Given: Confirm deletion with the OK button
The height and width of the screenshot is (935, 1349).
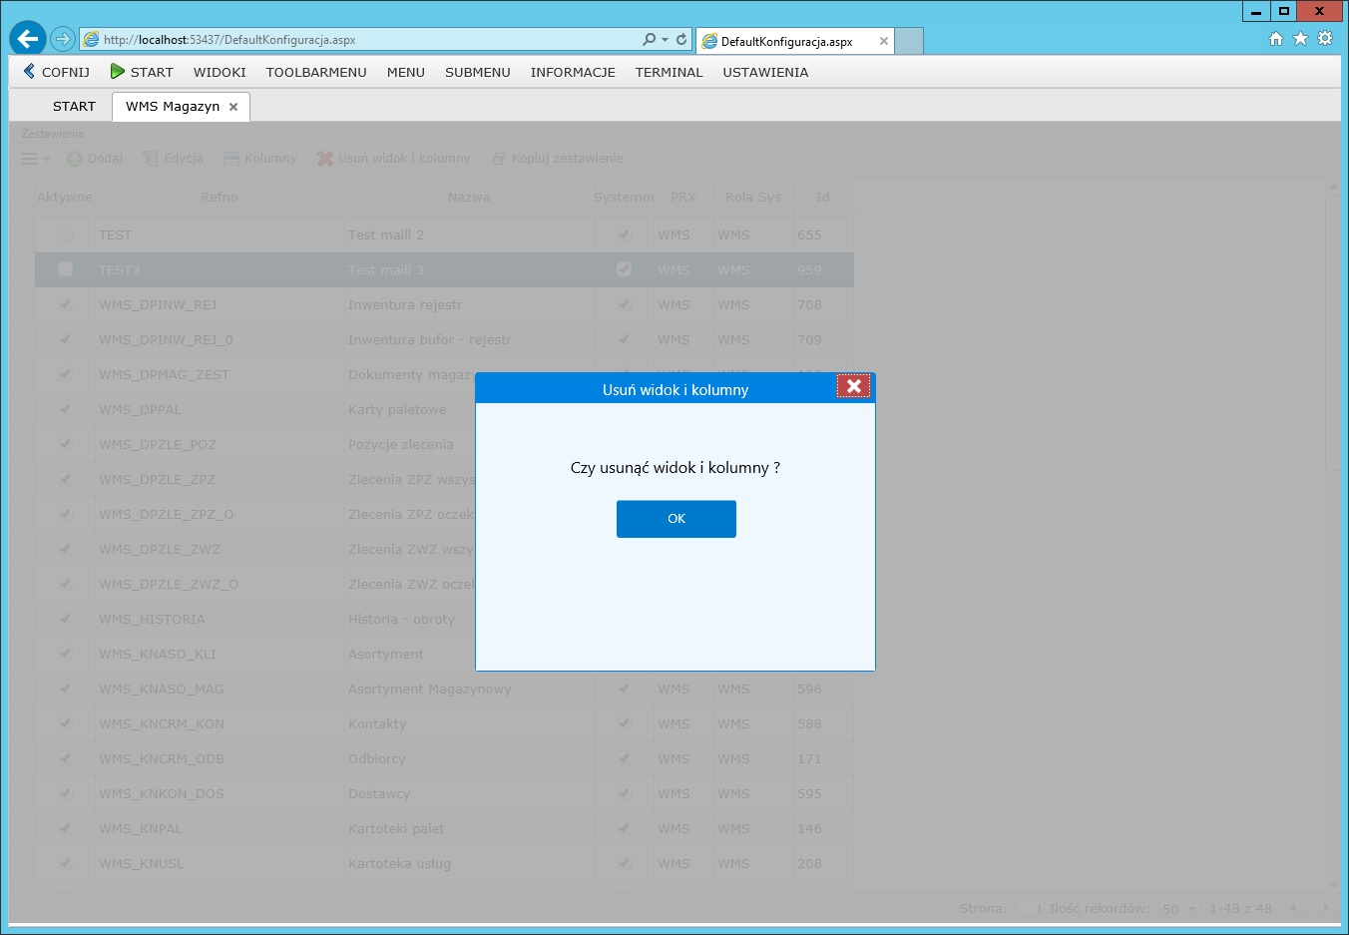Looking at the screenshot, I should tap(675, 519).
